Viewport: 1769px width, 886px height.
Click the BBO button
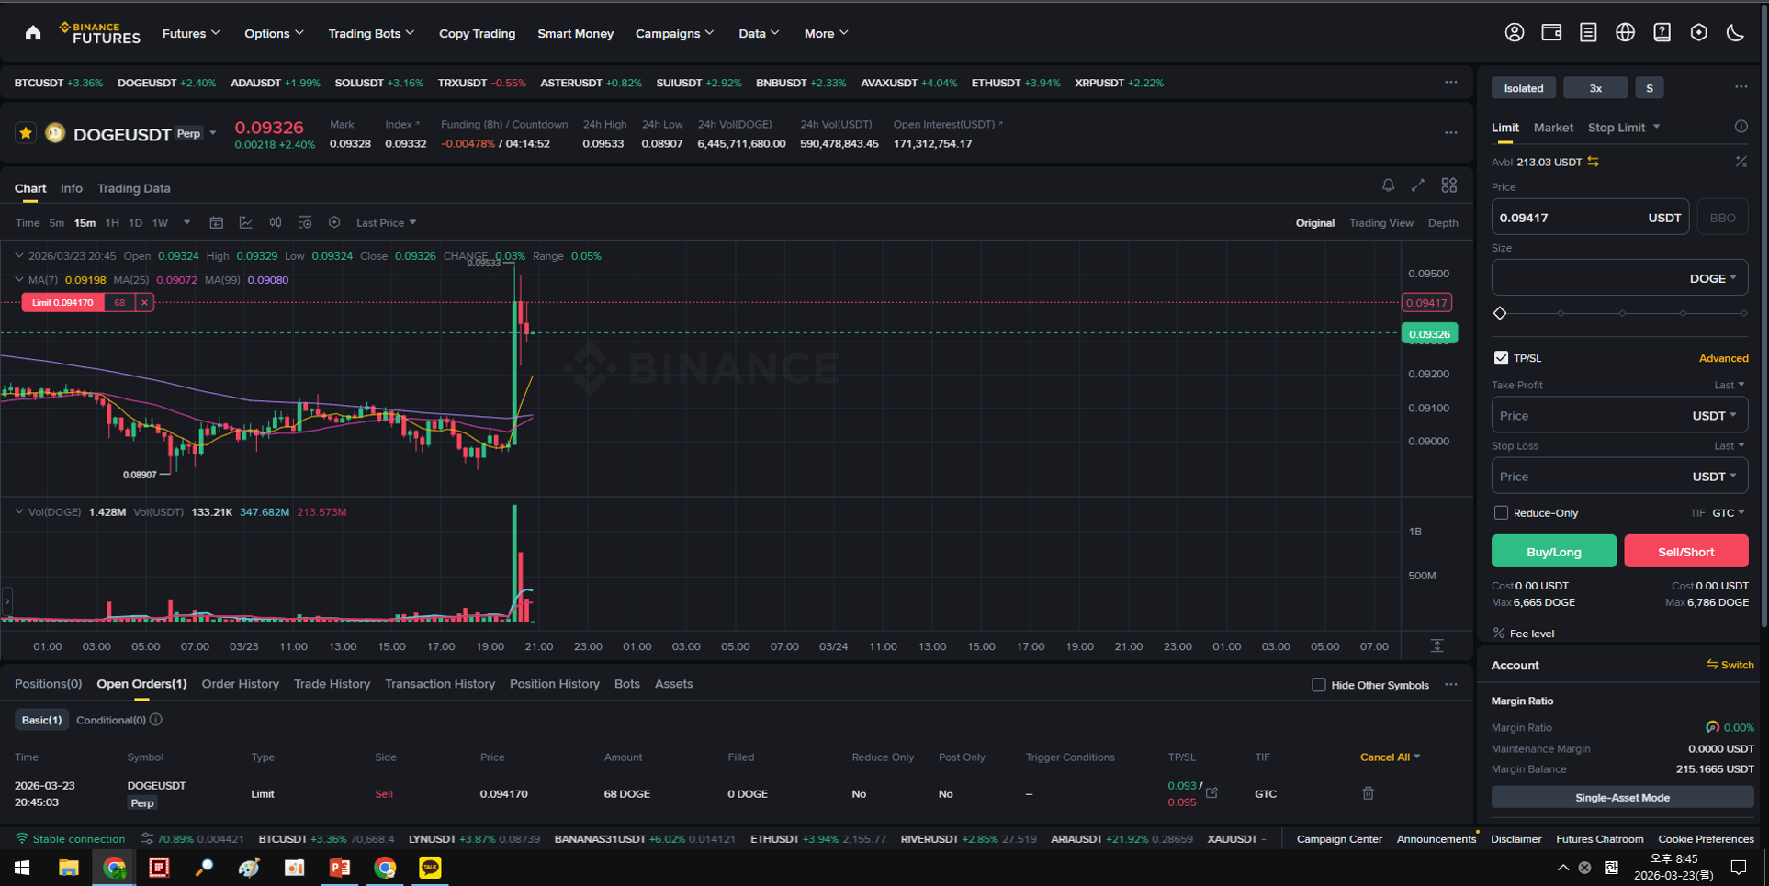click(1722, 218)
